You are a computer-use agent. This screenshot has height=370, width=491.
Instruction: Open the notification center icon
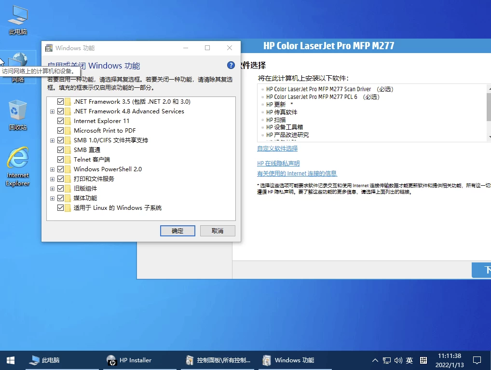click(x=477, y=360)
